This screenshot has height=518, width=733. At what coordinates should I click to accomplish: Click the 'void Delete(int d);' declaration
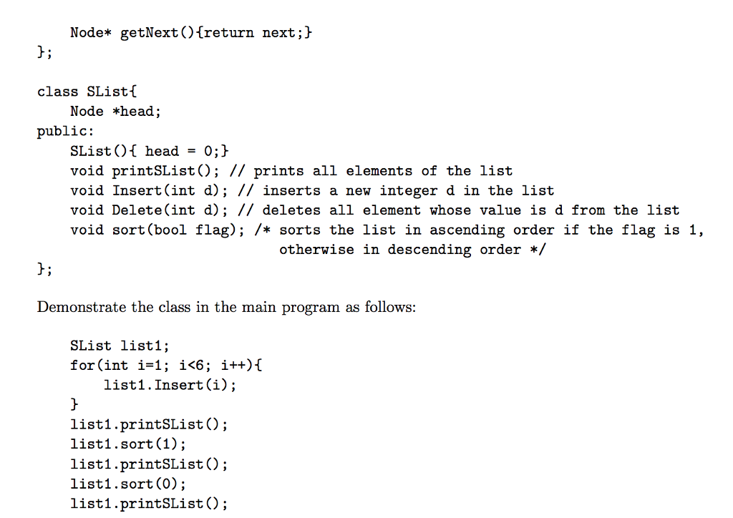(149, 210)
